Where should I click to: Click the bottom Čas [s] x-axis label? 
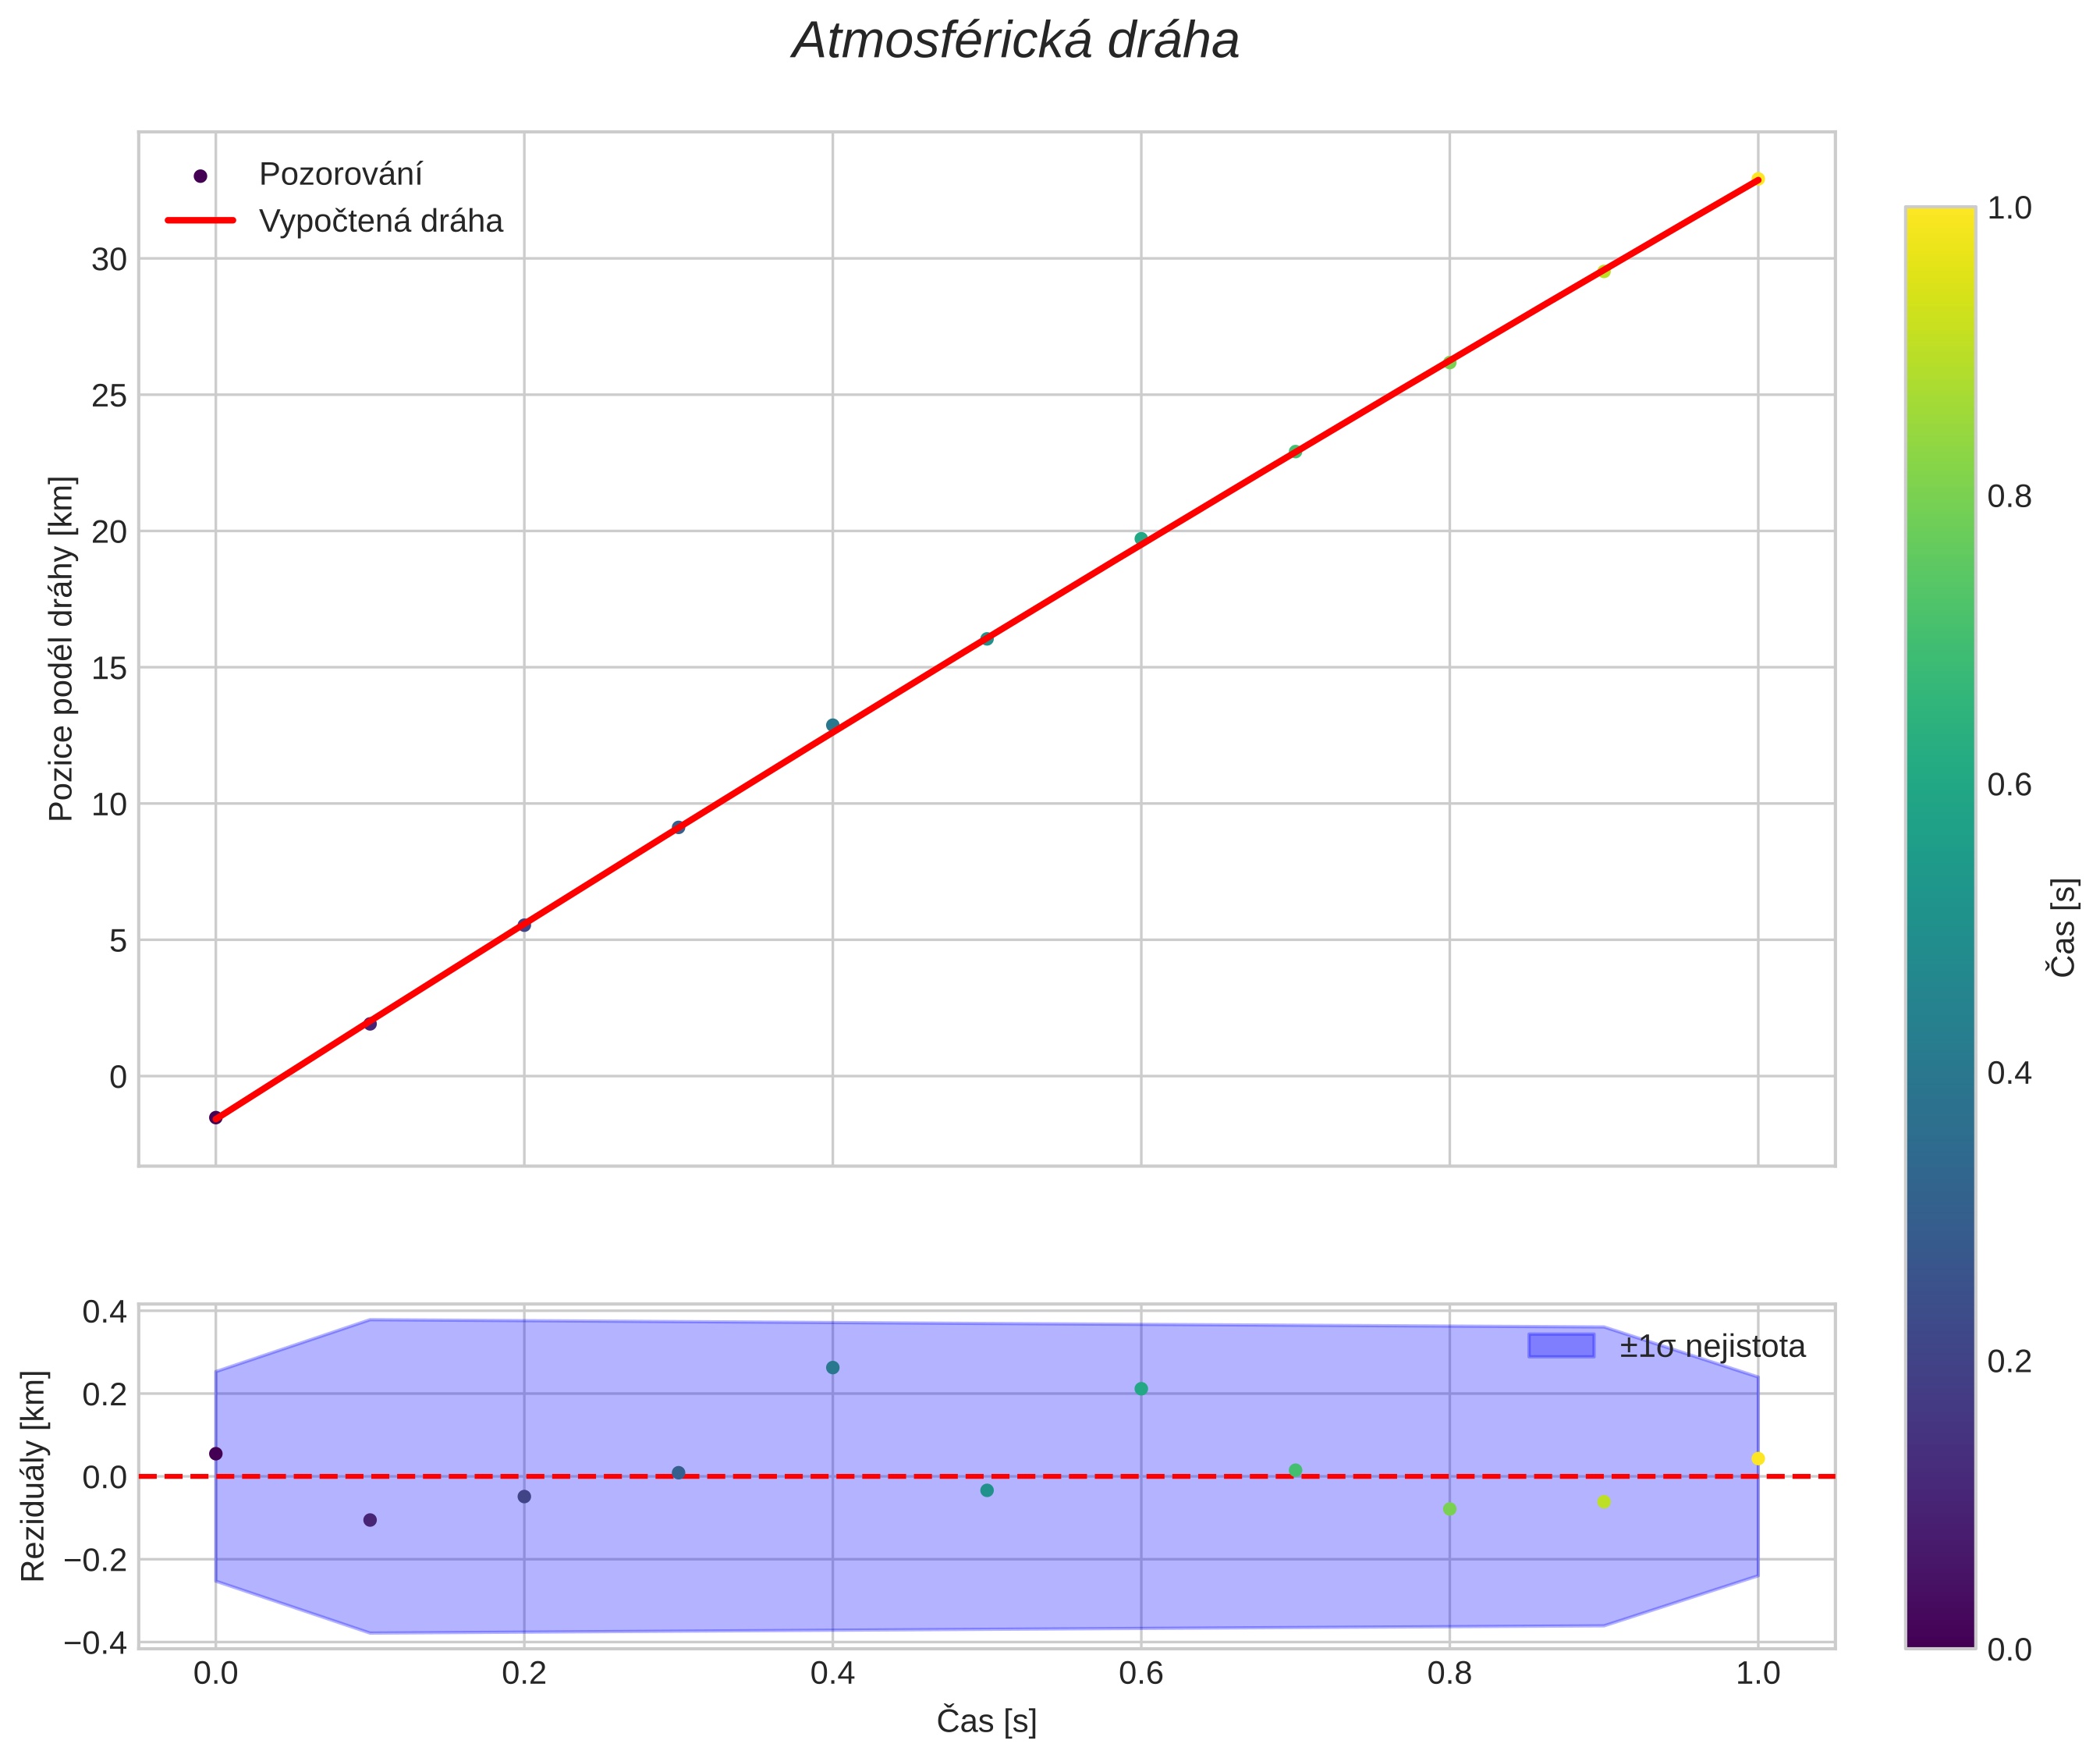click(x=986, y=1721)
